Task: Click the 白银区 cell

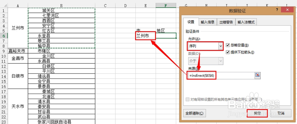Action: click(x=61, y=66)
